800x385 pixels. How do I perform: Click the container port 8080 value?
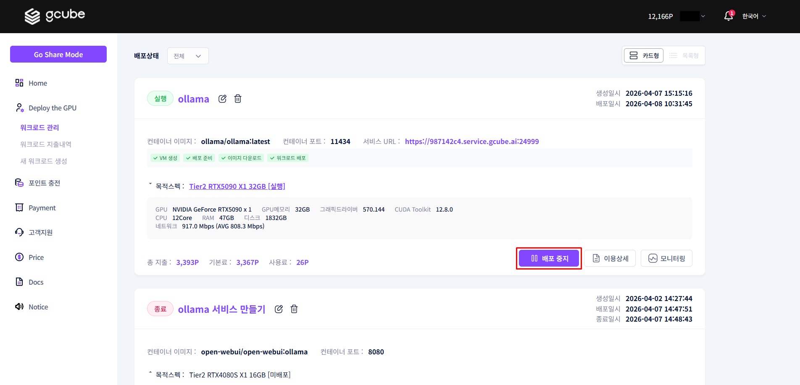[x=376, y=352]
